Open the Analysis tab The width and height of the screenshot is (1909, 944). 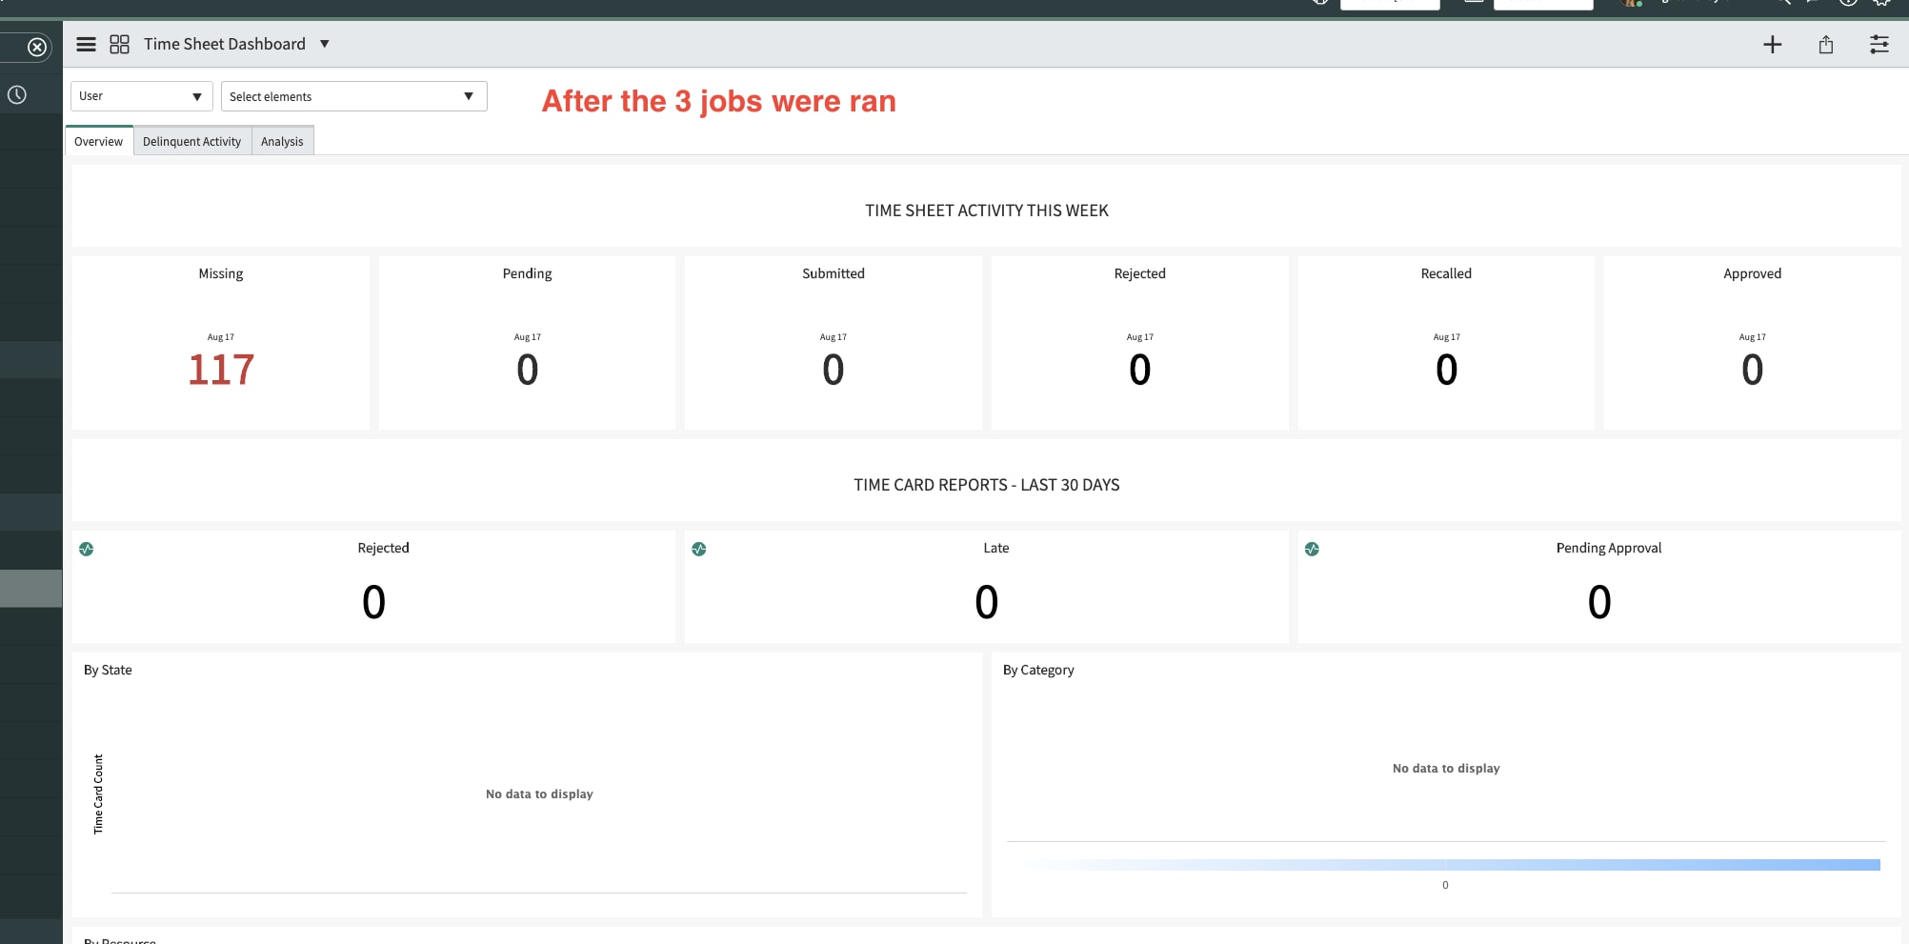pyautogui.click(x=282, y=141)
